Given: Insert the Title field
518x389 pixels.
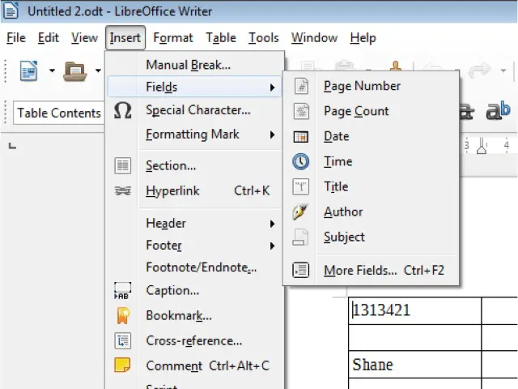Looking at the screenshot, I should (x=372, y=186).
